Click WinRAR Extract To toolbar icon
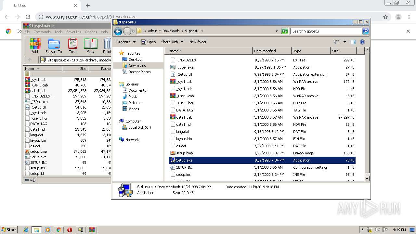This screenshot has width=416, height=234. pos(54,46)
